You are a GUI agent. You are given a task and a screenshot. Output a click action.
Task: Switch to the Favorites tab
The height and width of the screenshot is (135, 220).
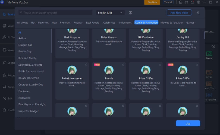[x=43, y=23]
